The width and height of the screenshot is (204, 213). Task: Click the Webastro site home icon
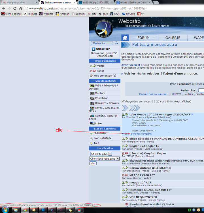pos(125,38)
